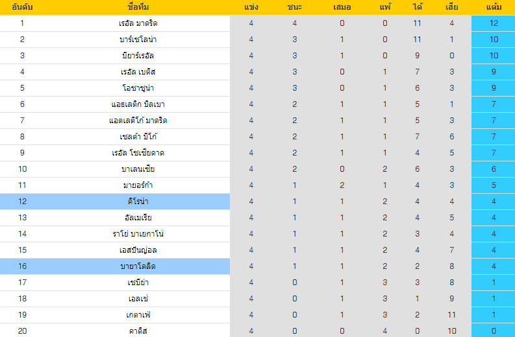This screenshot has width=515, height=337.
Task: Select team name เรอัล เบติส
Action: tap(138, 72)
